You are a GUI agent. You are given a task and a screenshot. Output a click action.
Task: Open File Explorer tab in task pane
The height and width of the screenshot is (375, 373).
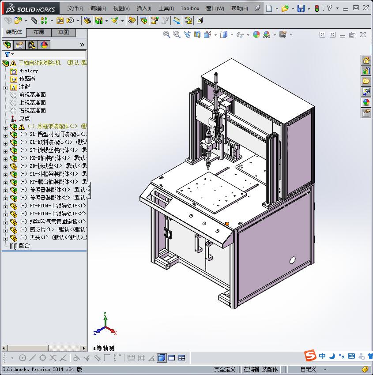(366, 81)
